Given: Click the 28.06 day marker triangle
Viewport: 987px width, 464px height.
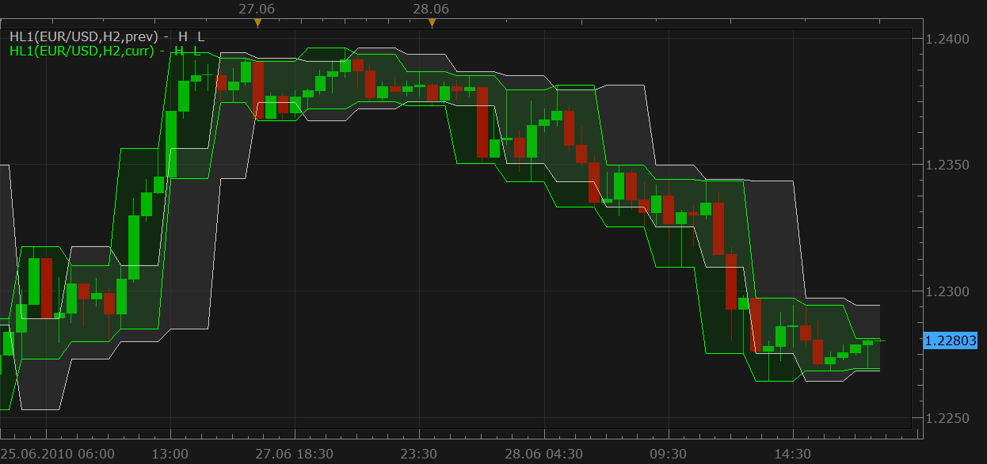Looking at the screenshot, I should (432, 23).
